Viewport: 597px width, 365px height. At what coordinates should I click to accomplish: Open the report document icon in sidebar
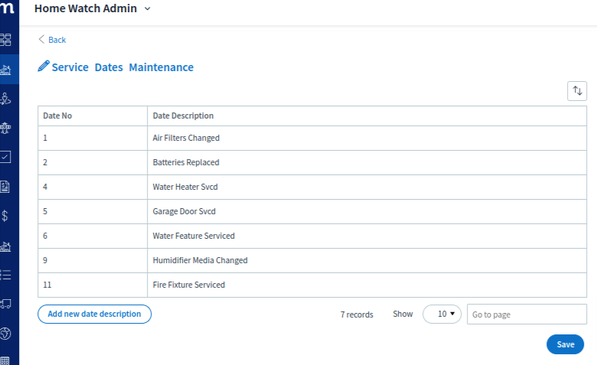(5, 187)
